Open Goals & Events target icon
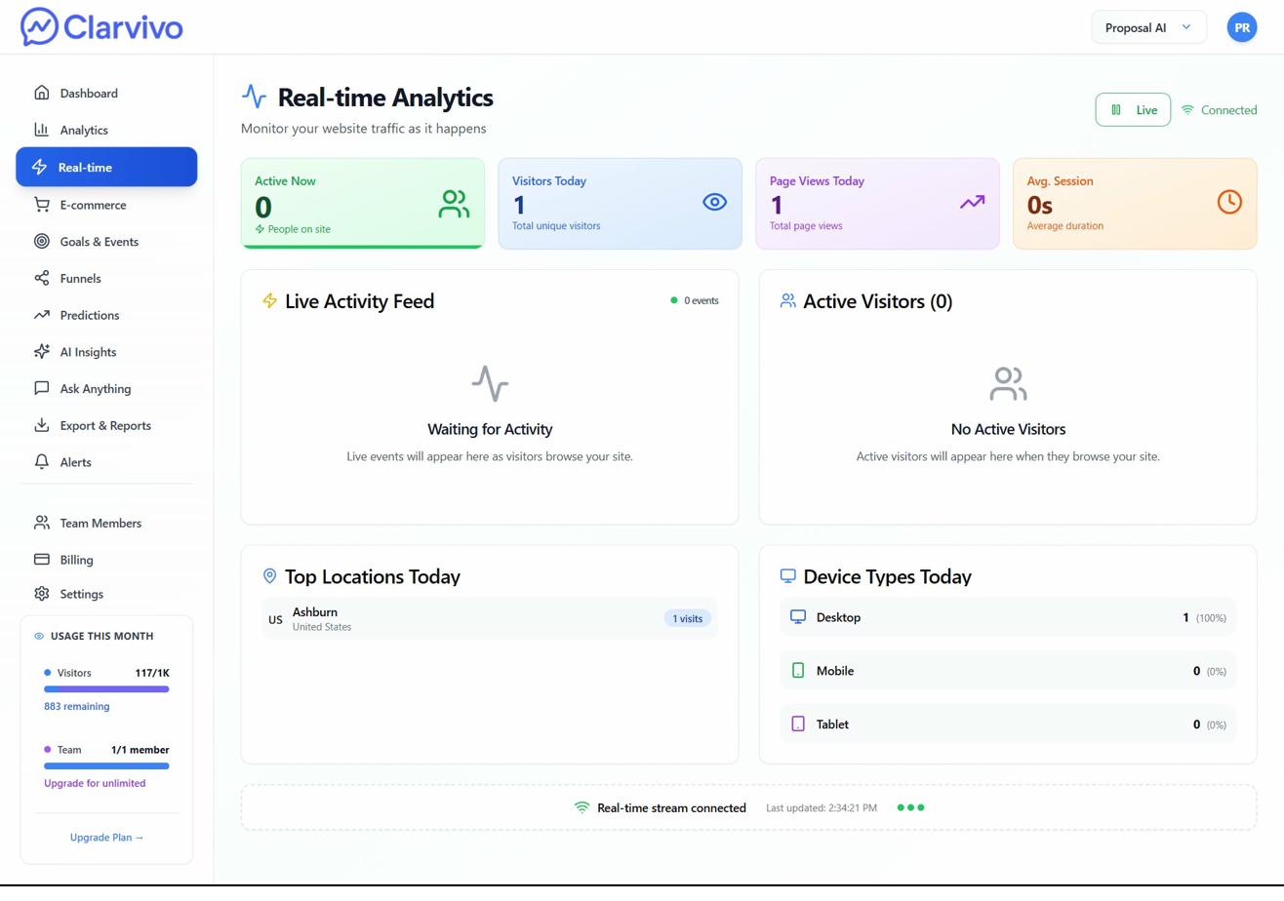 coord(40,241)
